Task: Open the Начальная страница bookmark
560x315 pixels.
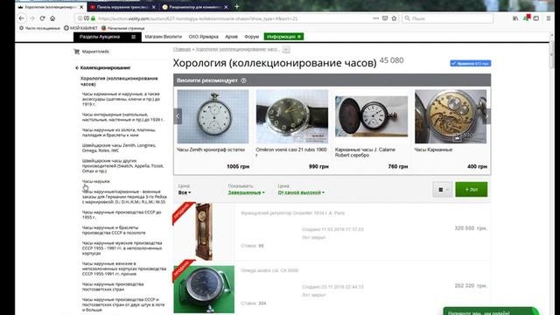Action: point(122,28)
